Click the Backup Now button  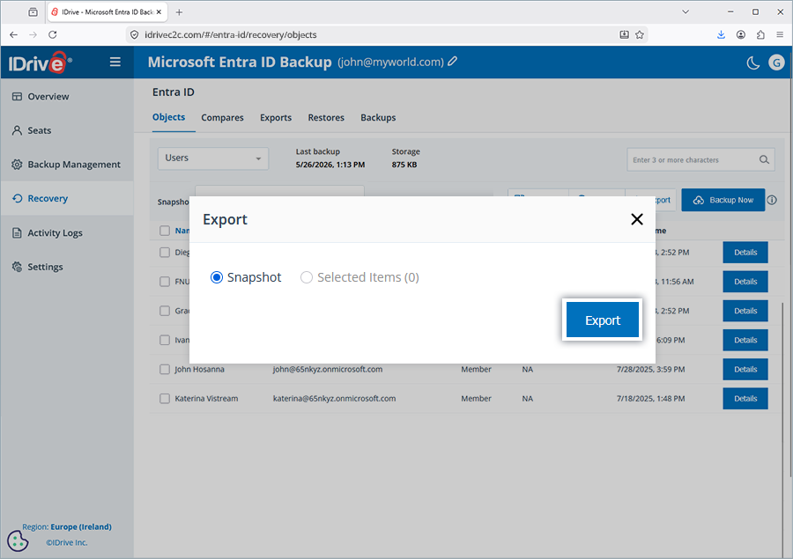[x=723, y=200]
